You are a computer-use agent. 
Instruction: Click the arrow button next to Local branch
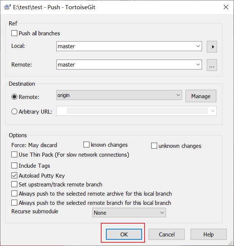212,47
